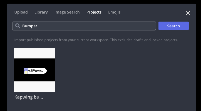Click the magnifying glass search icon
This screenshot has height=111, width=201.
[18, 26]
